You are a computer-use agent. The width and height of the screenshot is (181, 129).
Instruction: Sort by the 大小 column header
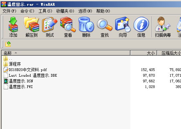pyautogui.click(x=143, y=53)
